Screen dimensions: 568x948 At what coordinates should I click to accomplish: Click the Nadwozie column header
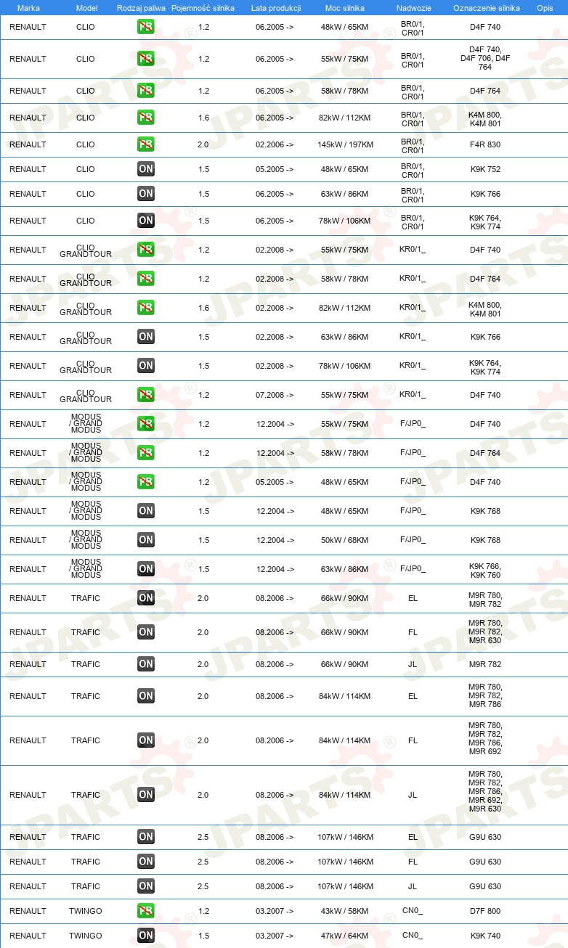point(413,8)
